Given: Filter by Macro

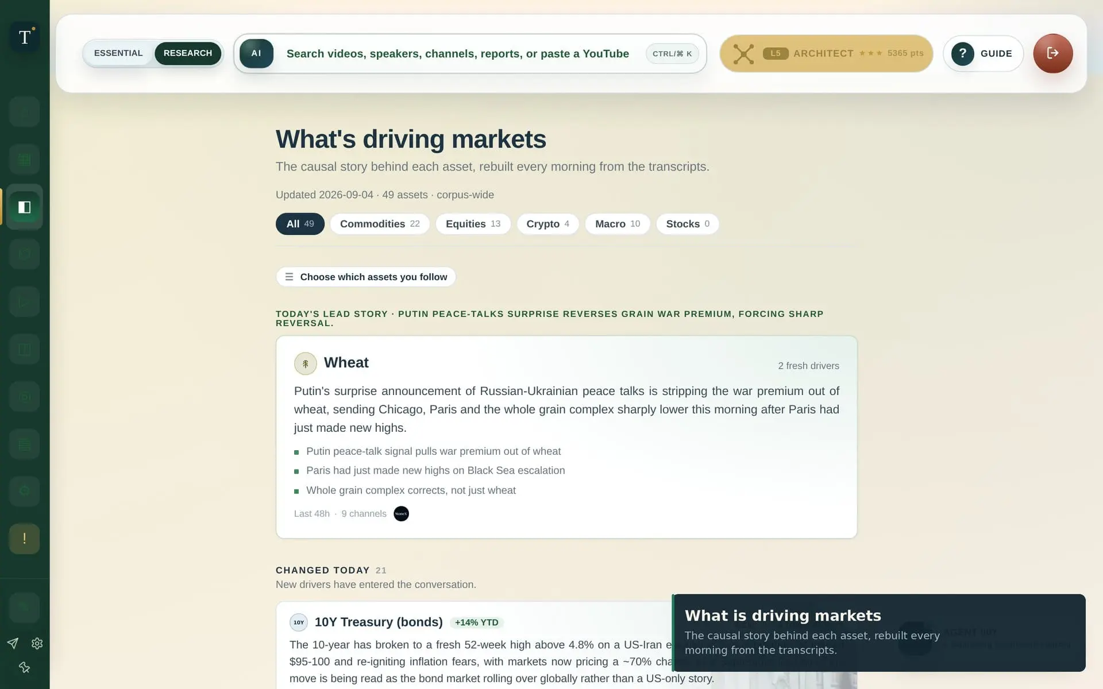Looking at the screenshot, I should coord(618,224).
